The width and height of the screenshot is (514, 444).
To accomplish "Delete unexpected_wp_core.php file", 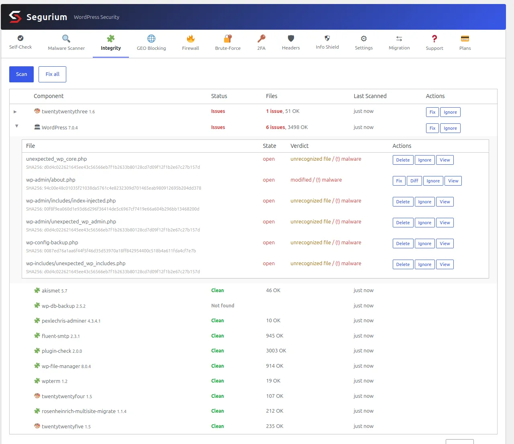I will 403,160.
